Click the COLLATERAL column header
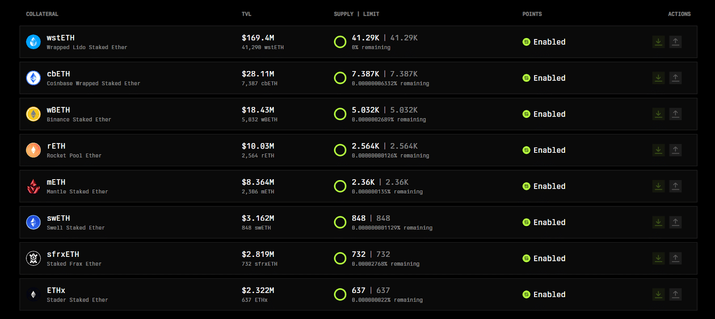The width and height of the screenshot is (715, 319). 42,14
